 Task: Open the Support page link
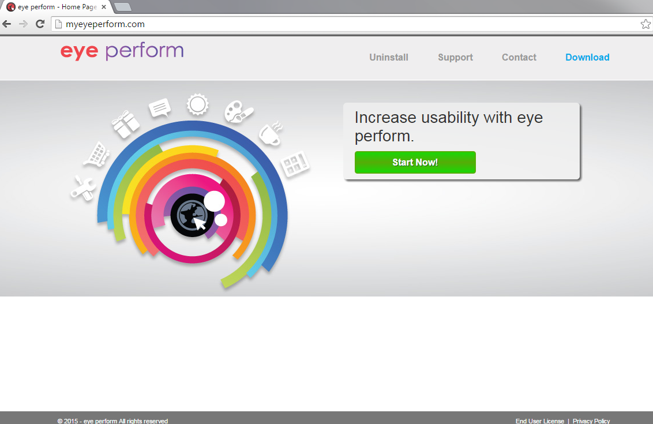click(455, 57)
